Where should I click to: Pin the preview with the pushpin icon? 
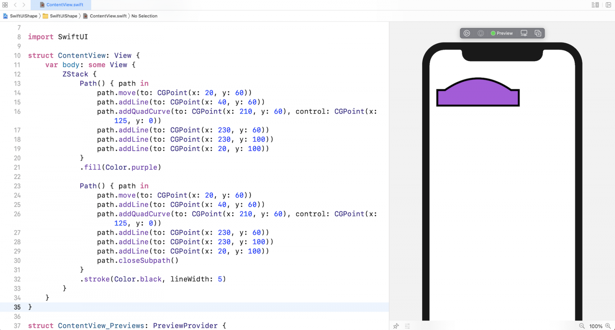click(396, 326)
